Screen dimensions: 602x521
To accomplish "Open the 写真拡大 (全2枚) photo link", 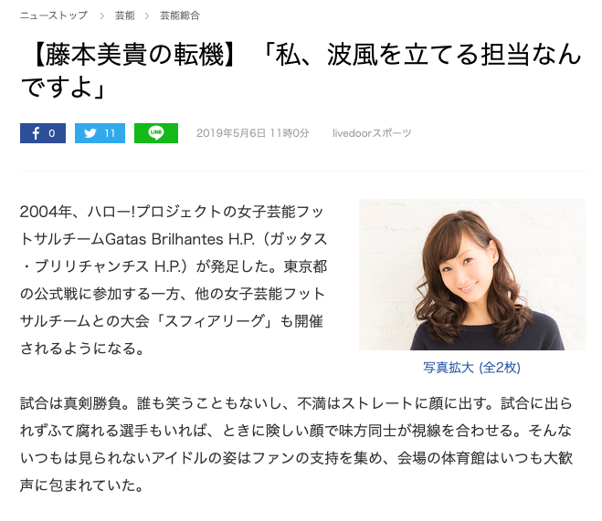I will [472, 368].
